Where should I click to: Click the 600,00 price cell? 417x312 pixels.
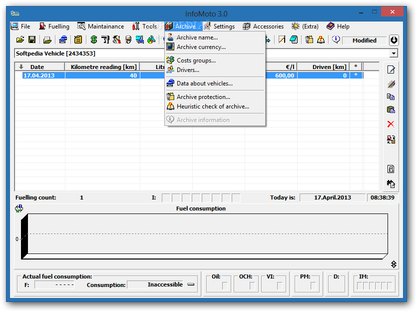click(x=281, y=75)
